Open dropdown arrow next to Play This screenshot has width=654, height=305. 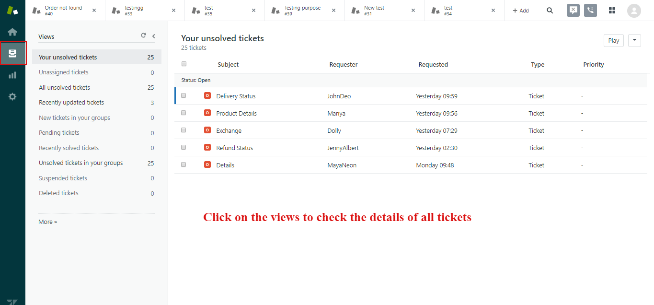coord(634,40)
